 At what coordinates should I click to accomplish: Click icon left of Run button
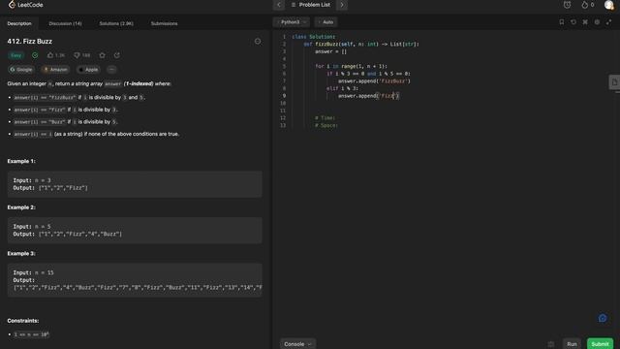551,344
